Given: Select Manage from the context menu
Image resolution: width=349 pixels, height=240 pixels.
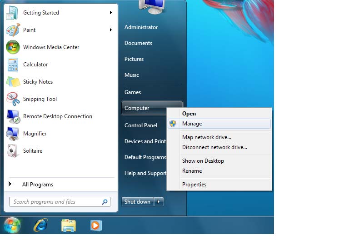Looking at the screenshot, I should (x=219, y=124).
